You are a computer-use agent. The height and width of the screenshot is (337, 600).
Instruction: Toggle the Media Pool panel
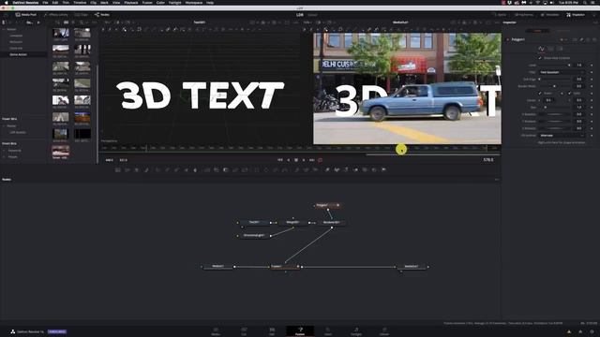point(26,15)
